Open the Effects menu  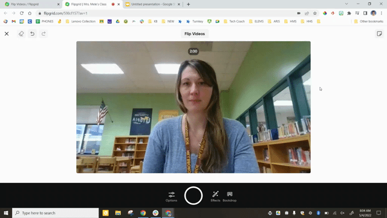(x=215, y=197)
